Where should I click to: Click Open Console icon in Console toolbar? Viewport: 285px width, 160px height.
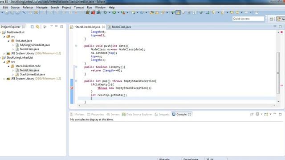click(x=266, y=114)
